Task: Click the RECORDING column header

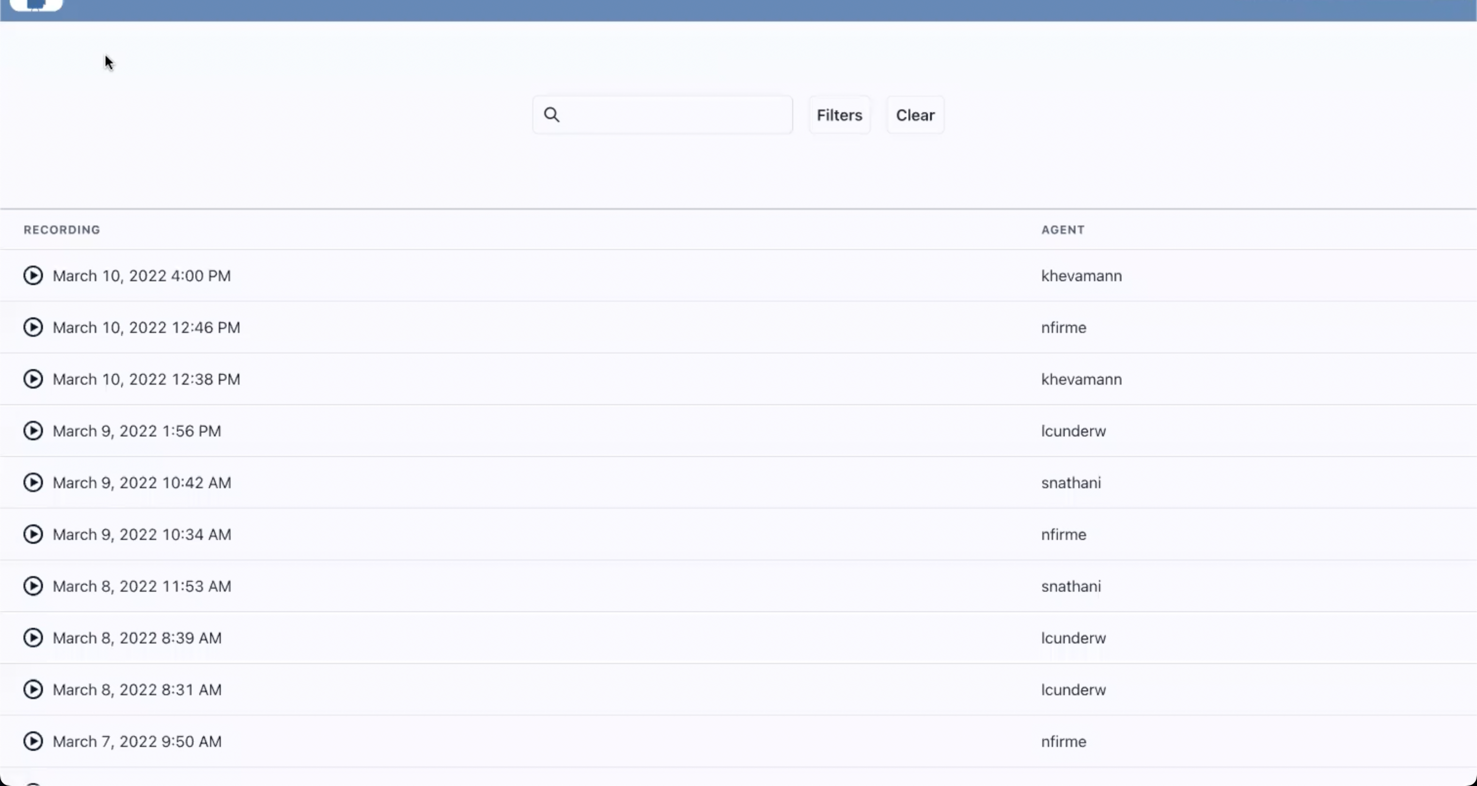Action: (x=62, y=230)
